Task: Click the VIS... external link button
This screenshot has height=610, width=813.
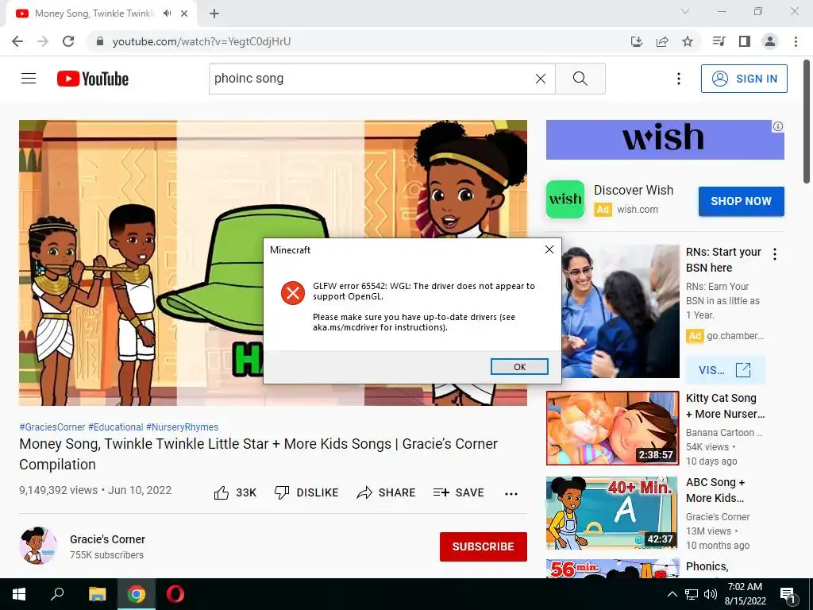Action: coord(725,370)
